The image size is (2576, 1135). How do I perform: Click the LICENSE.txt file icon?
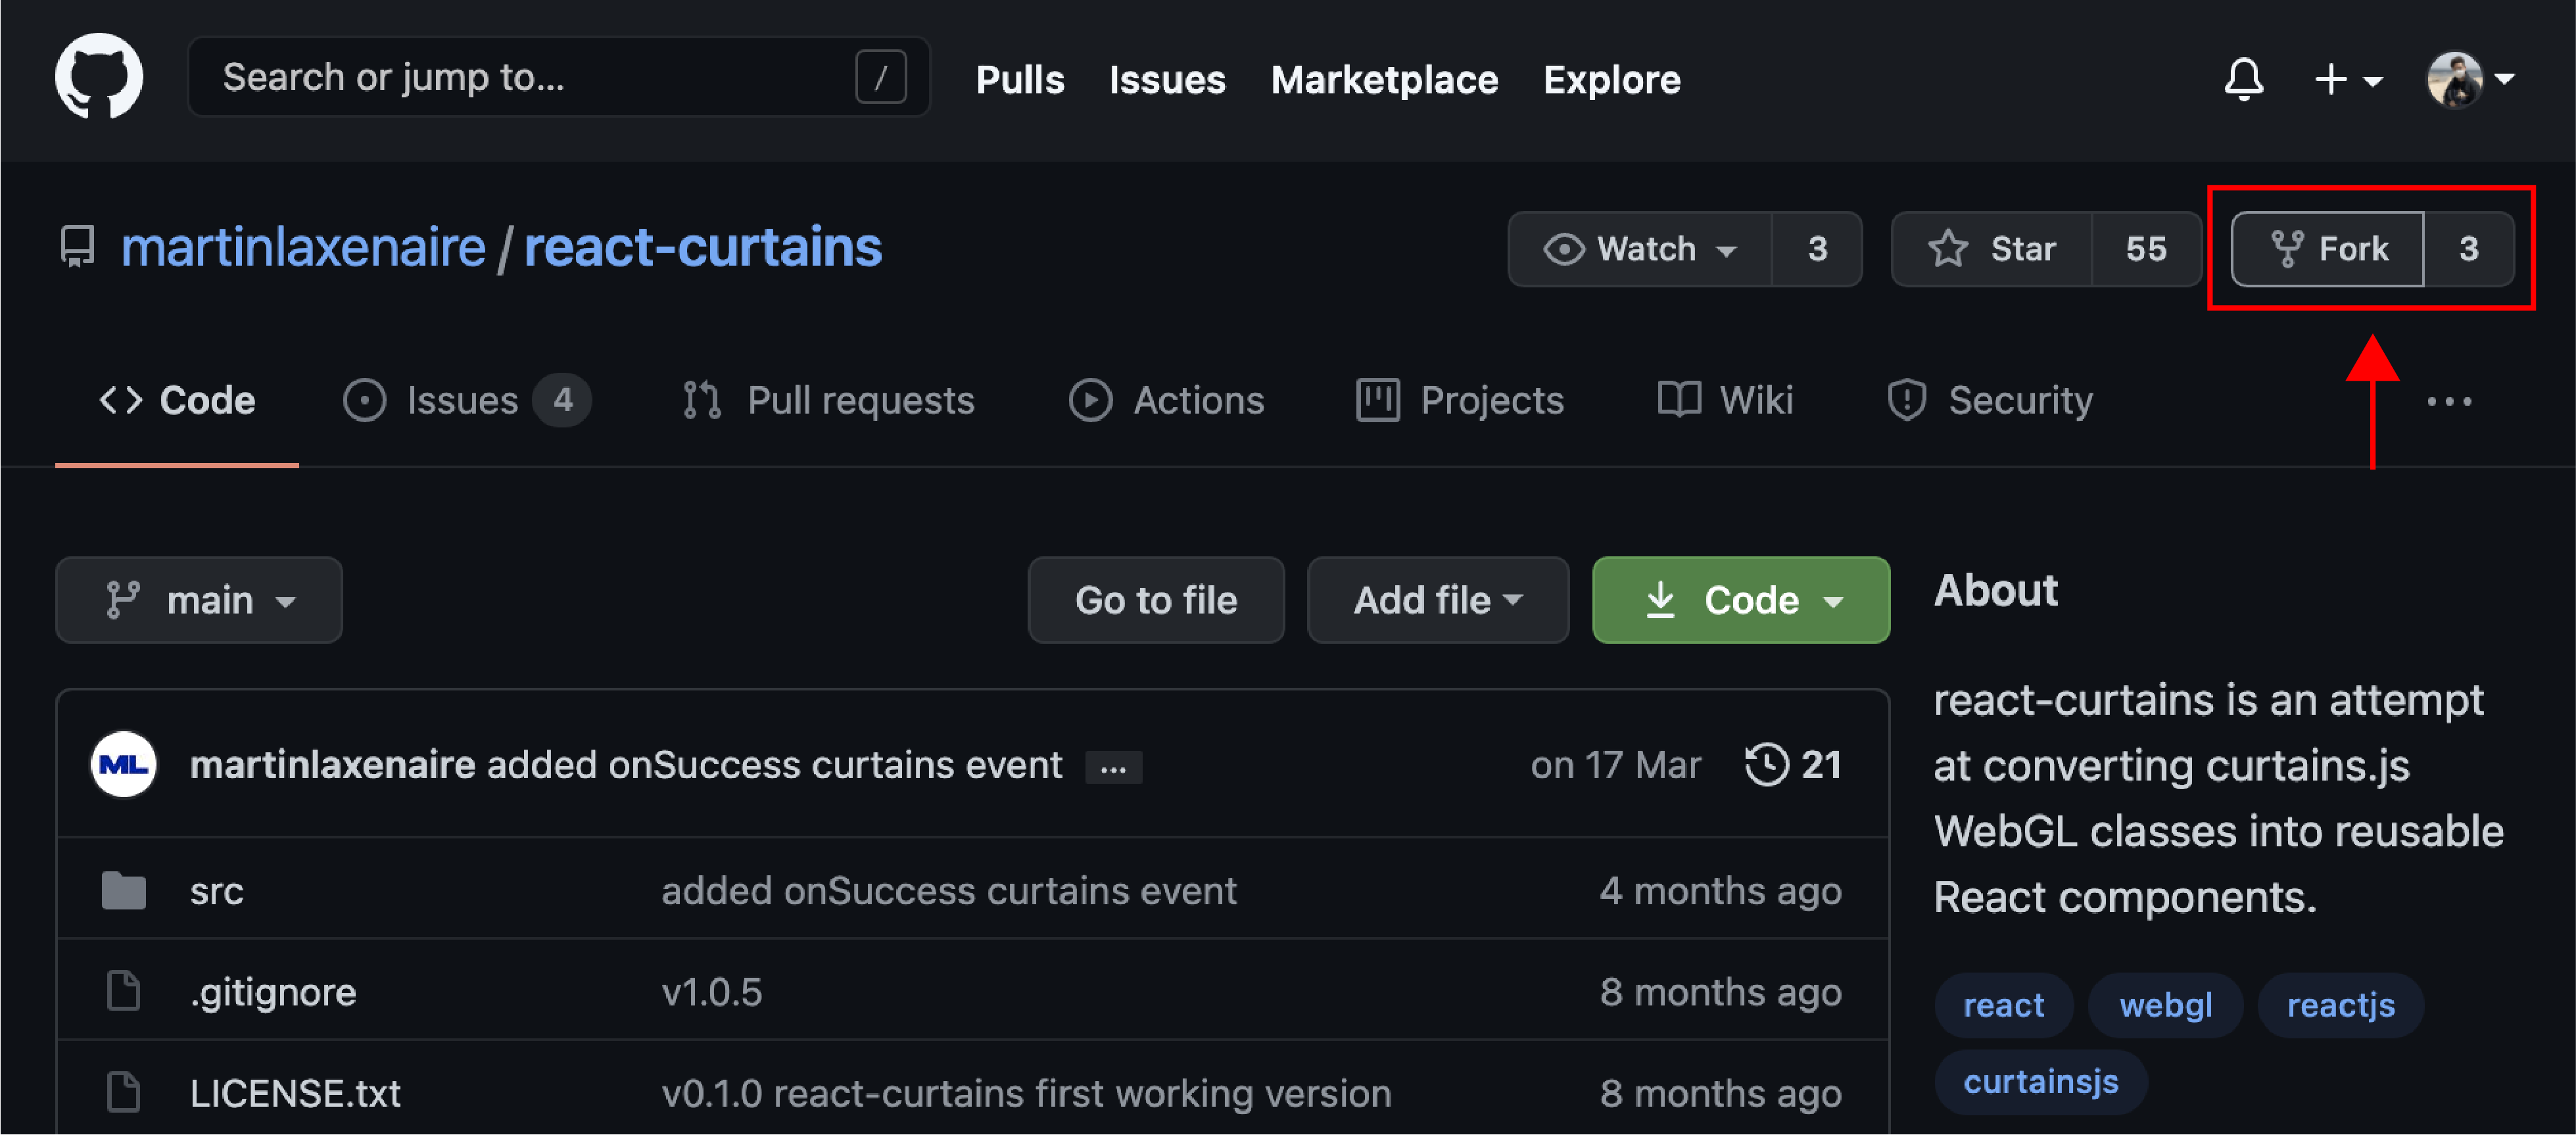pyautogui.click(x=123, y=1092)
